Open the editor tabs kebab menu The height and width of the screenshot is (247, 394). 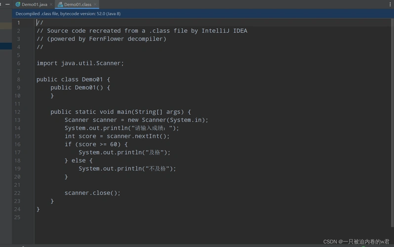(390, 4)
